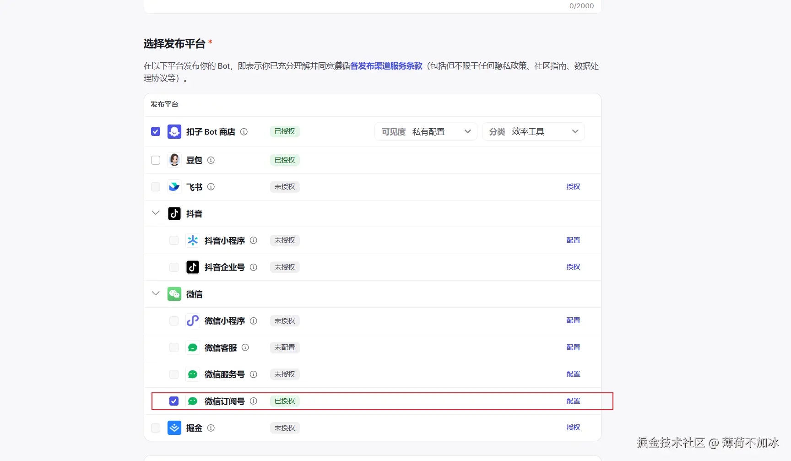The image size is (791, 461).
Task: Tick the 微信服务号 checkbox
Action: pos(174,374)
